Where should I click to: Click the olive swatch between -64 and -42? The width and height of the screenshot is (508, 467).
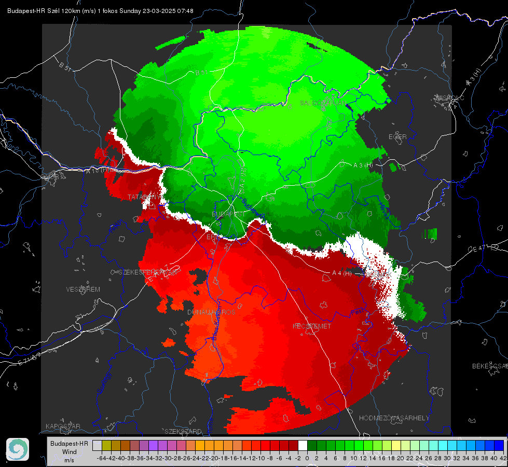point(106,445)
